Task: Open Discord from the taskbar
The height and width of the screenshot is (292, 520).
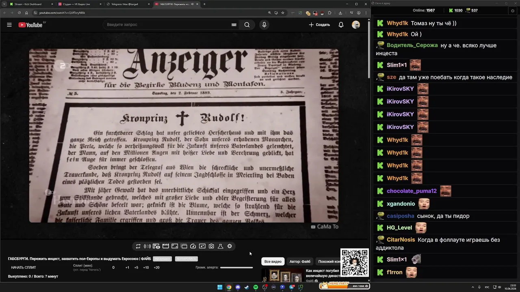Action: [x=238, y=287]
